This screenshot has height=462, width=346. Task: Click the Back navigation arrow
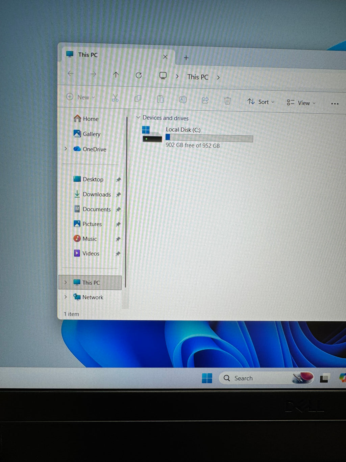(x=71, y=73)
